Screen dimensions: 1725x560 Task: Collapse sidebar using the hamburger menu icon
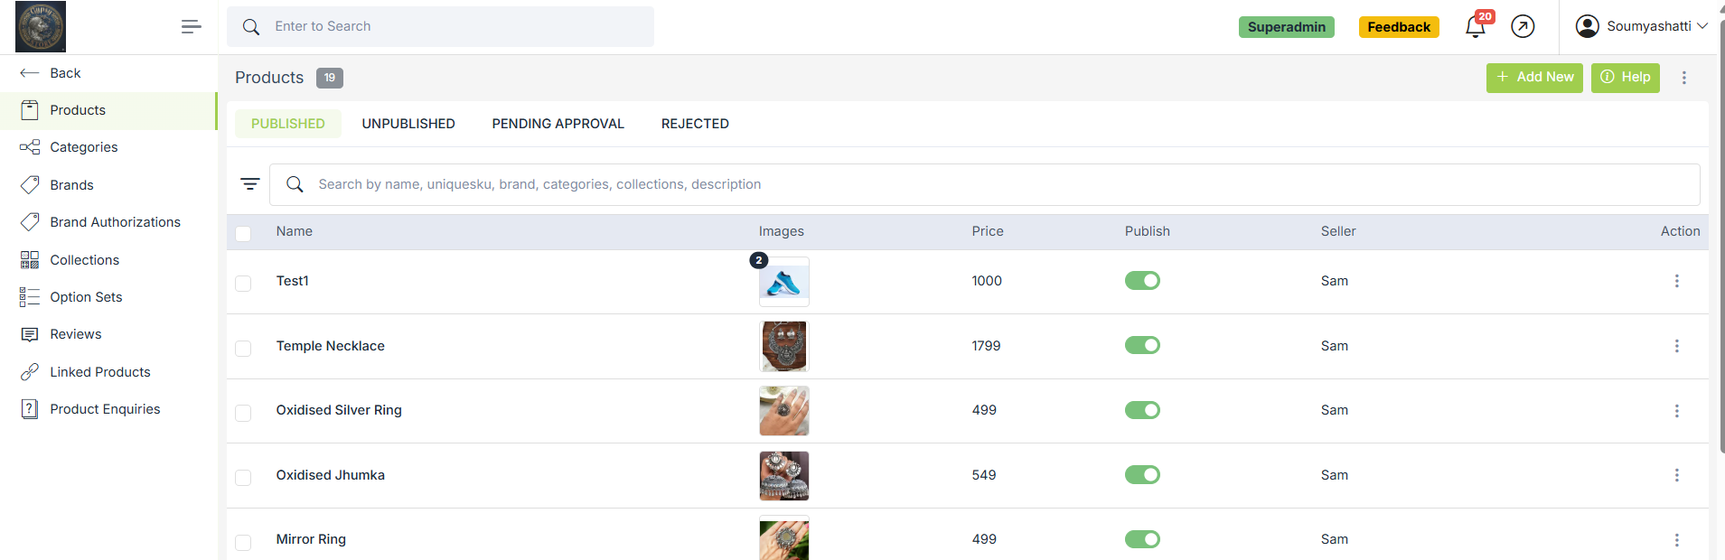[x=191, y=27]
